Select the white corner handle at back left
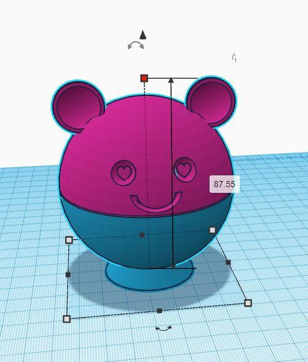 pos(69,240)
